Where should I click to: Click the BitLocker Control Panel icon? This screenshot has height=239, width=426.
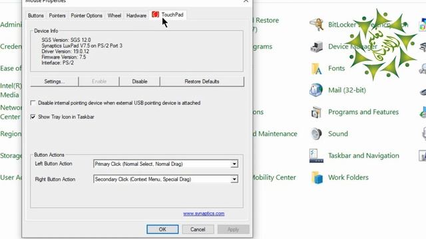pos(316,25)
